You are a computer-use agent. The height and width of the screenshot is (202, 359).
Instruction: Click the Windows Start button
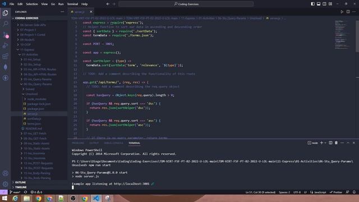click(4, 198)
